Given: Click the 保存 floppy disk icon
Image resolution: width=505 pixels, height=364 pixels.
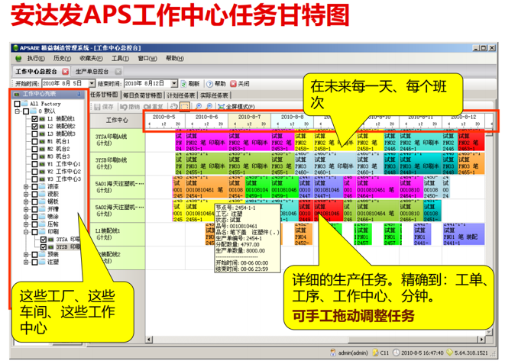Looking at the screenshot, I should (x=97, y=107).
